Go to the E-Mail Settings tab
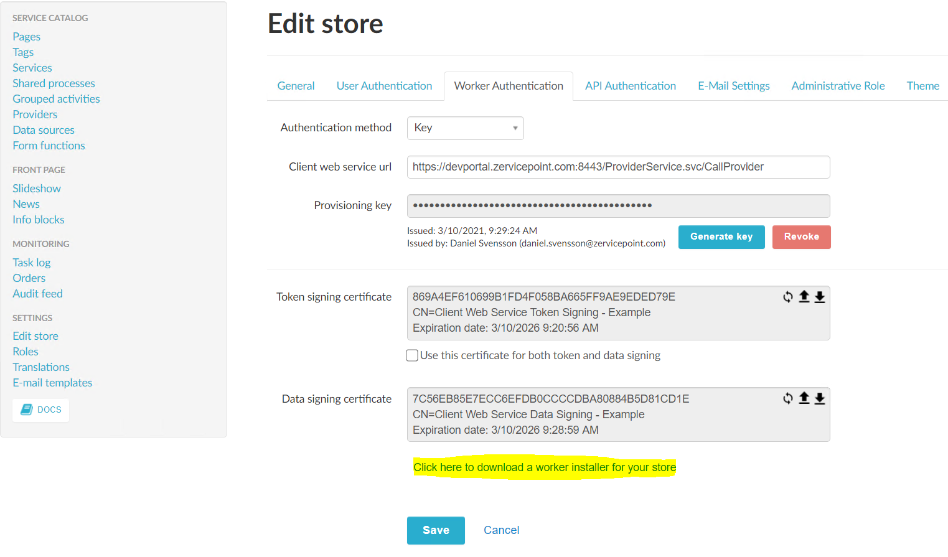Image resolution: width=948 pixels, height=557 pixels. [733, 86]
